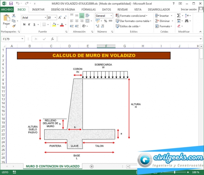Add a new sheet with plus icon
Viewport: 204px width, 175px height.
click(91, 166)
